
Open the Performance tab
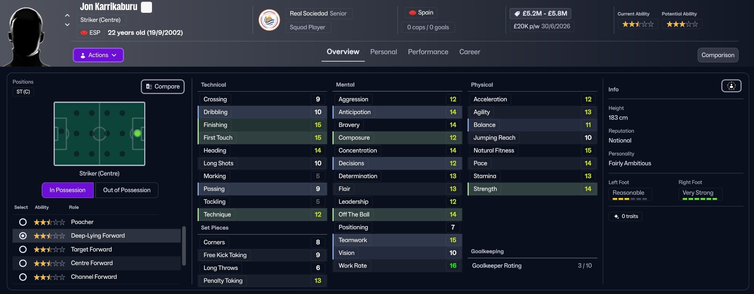coord(428,52)
